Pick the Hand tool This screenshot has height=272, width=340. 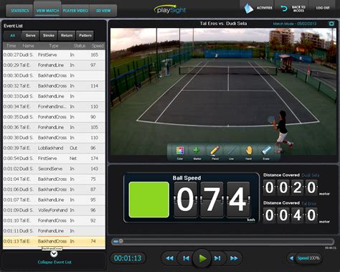coord(249,152)
